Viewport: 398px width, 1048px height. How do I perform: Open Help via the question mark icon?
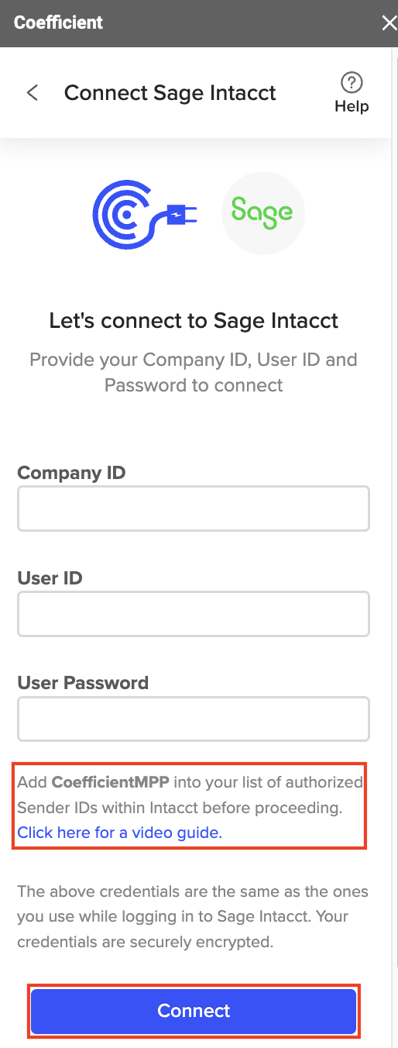(x=352, y=82)
